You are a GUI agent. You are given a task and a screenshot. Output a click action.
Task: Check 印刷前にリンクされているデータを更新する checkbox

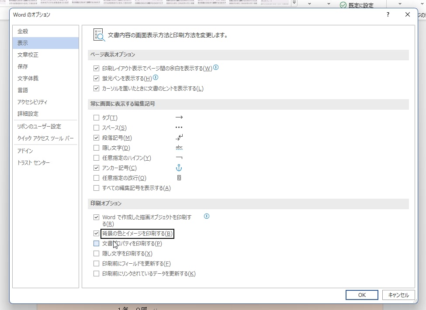(96, 274)
